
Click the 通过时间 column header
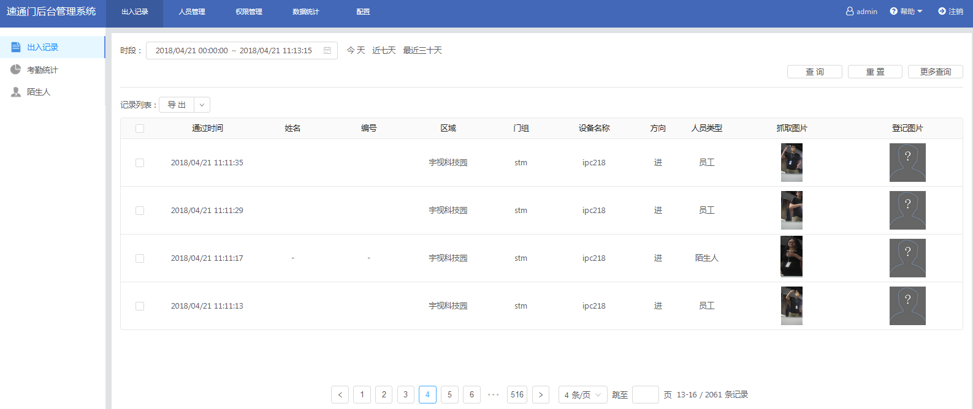click(207, 129)
